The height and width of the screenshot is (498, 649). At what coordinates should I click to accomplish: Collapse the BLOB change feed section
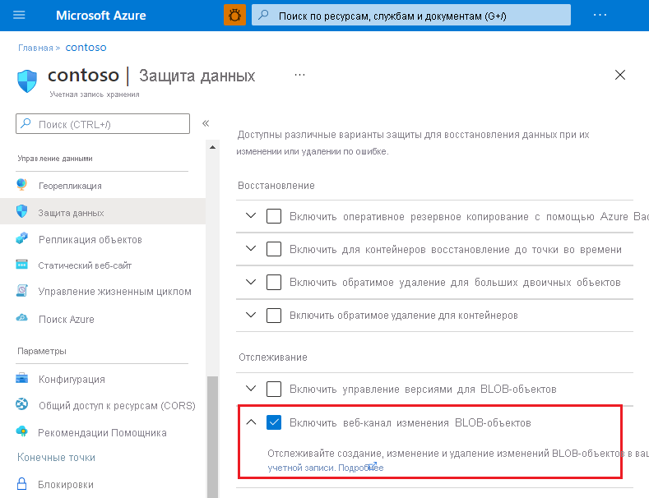pyautogui.click(x=251, y=422)
